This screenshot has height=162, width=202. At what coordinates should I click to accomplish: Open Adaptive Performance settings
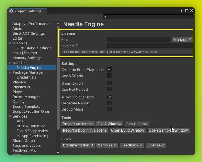pyautogui.click(x=31, y=24)
